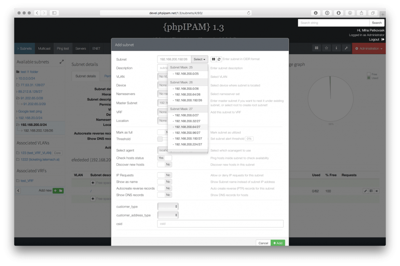Open the info icon in the top toolbar
This screenshot has width=400, height=266.
336,48
